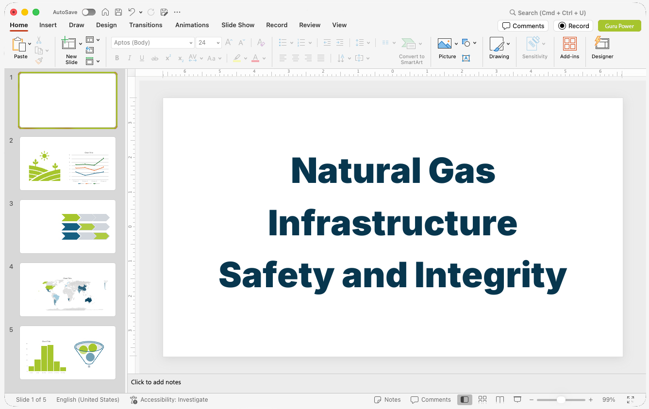The height and width of the screenshot is (409, 649).
Task: Insert a text box from ribbon
Action: click(x=466, y=58)
